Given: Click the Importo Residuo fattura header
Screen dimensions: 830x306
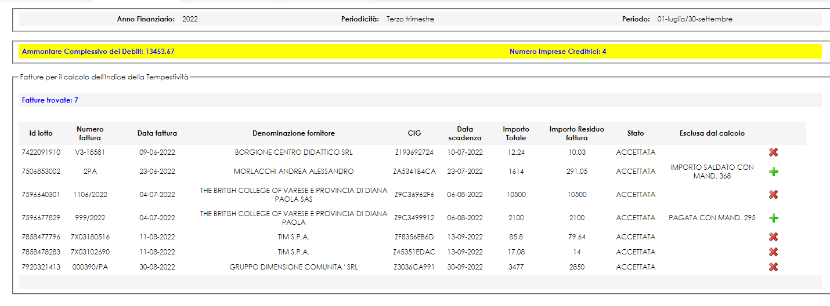Looking at the screenshot, I should pos(576,133).
